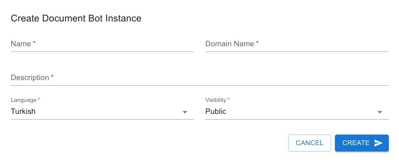Click the dialog title Create Document Bot Instance
This screenshot has height=162, width=399.
coord(76,18)
